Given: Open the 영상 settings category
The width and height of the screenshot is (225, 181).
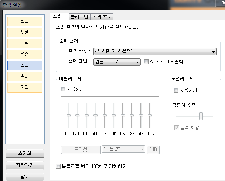Looking at the screenshot, I should point(25,54).
